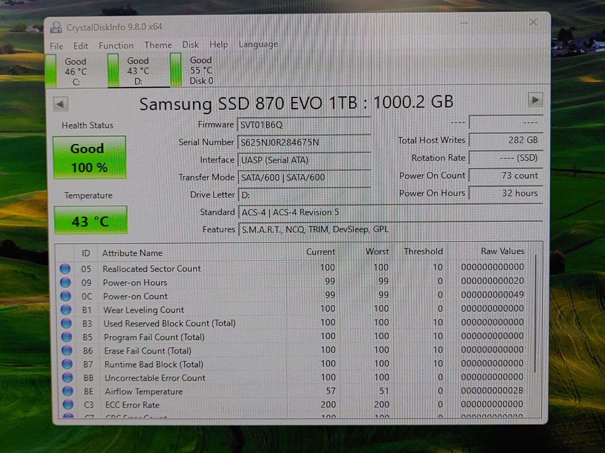Click the Standard field ACS-4 | ACS-4 Revision 5

coord(390,212)
